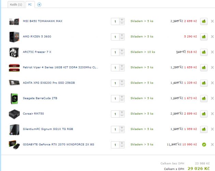Open the ARCTIC Freezer 7 X product link
215x171 pixels.
tap(37, 52)
